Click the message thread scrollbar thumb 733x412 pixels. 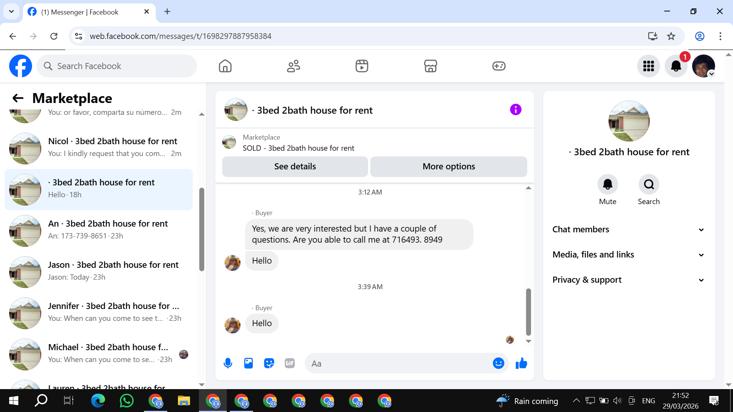click(x=528, y=312)
